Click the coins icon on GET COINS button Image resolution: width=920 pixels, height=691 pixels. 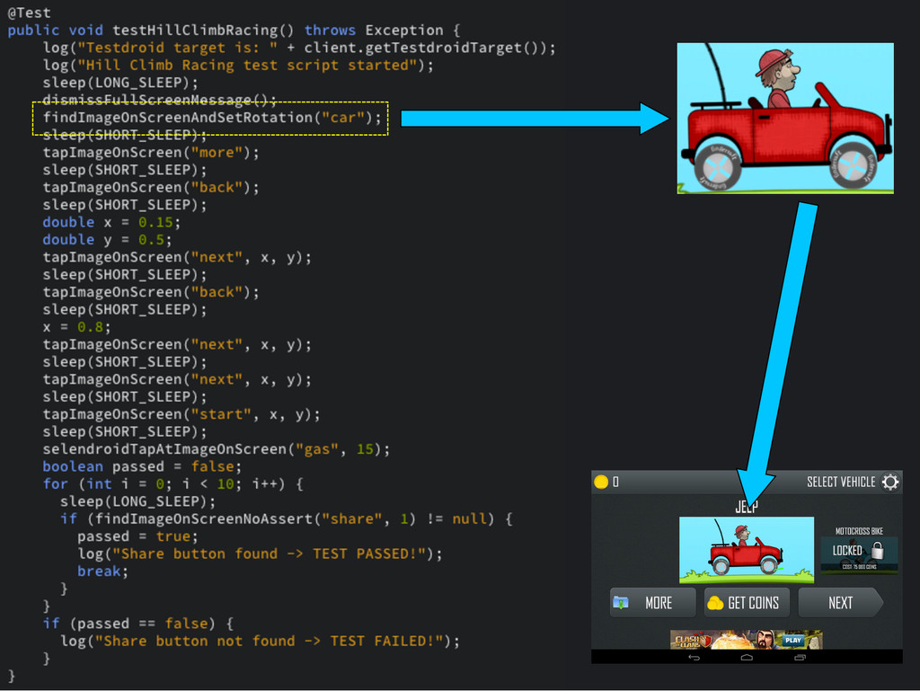point(715,603)
